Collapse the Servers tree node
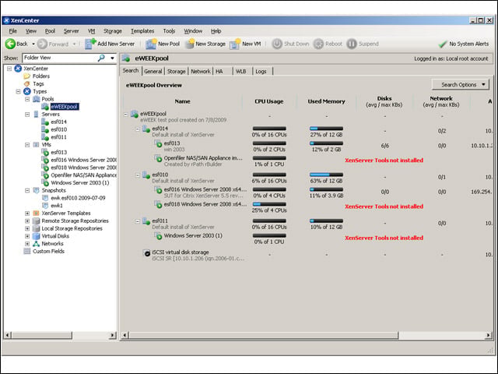This screenshot has height=374, width=498. [x=27, y=115]
